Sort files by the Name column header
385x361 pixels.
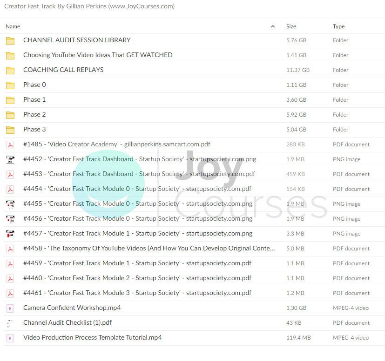[13, 26]
